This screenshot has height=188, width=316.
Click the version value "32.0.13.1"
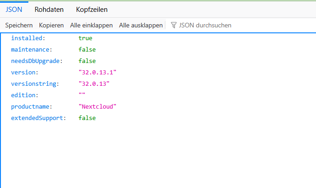tap(98, 72)
